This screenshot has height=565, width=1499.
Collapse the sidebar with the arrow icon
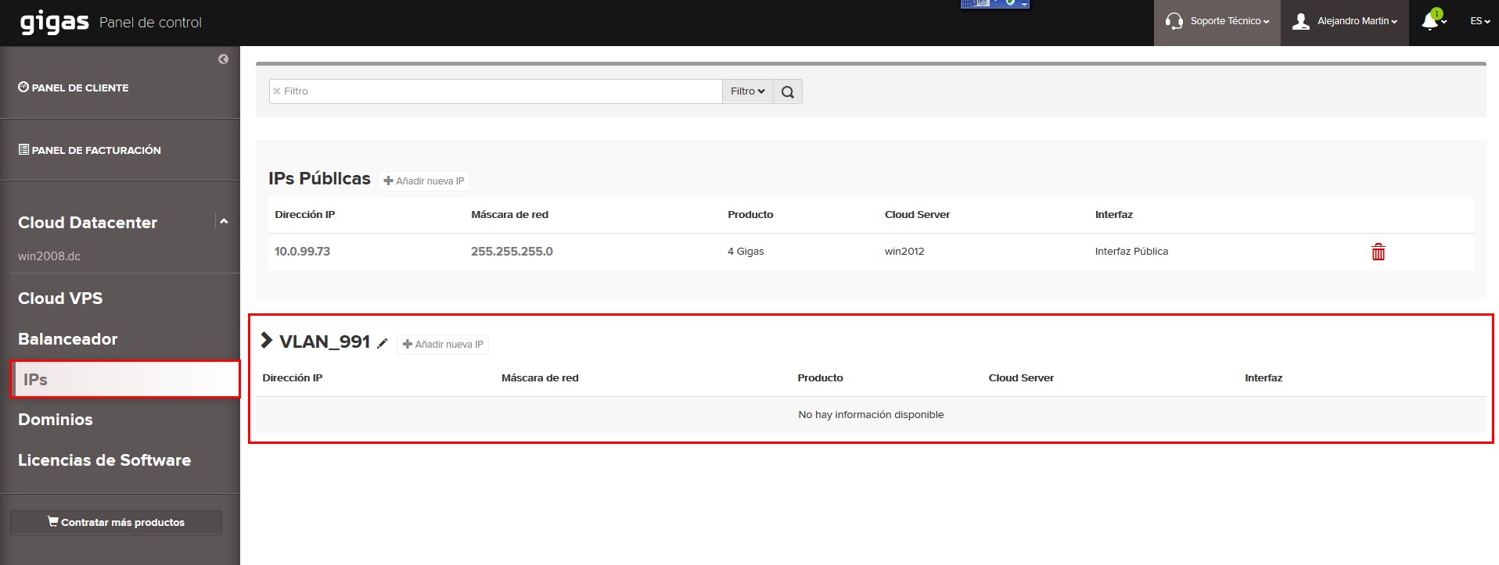tap(223, 59)
